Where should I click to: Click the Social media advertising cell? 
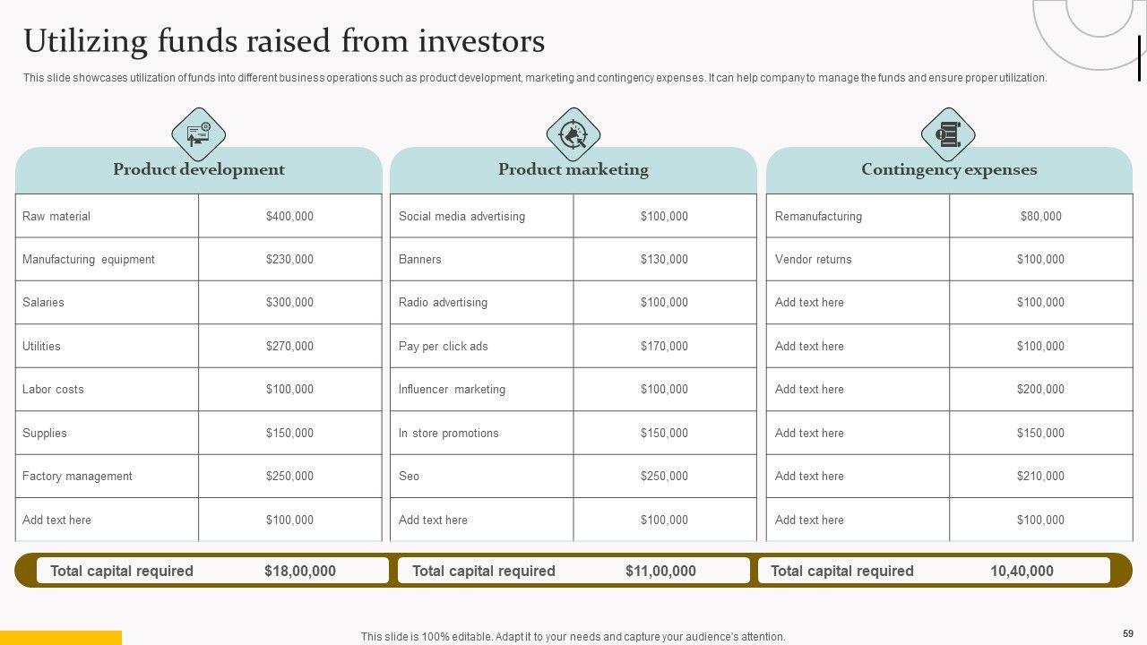(461, 216)
